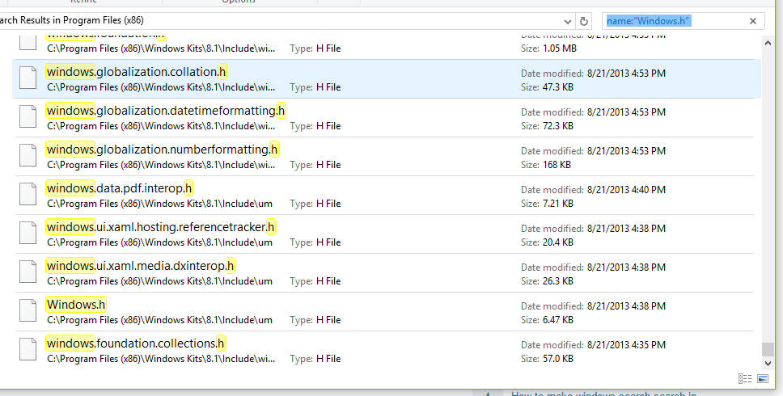783x396 pixels.
Task: Click the vertical scrollbar thumb
Action: (768, 349)
